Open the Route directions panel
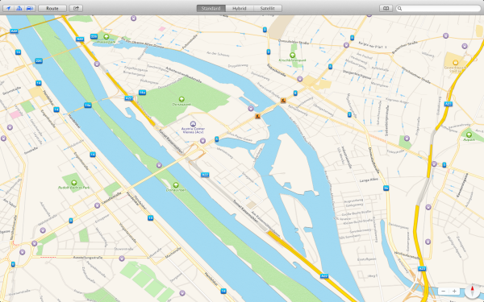The image size is (484, 302). click(52, 8)
